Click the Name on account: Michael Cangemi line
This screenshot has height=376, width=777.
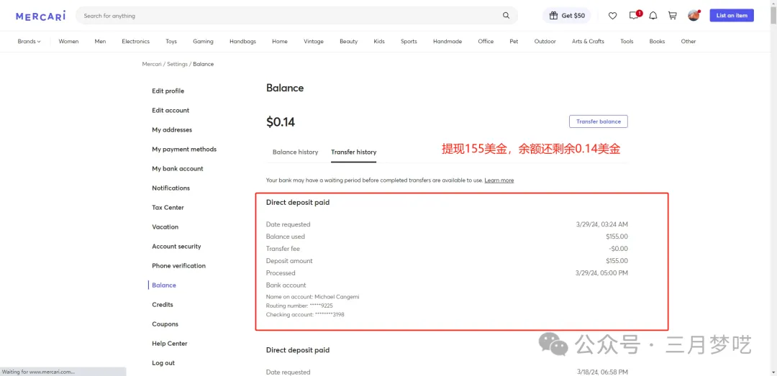click(x=313, y=297)
